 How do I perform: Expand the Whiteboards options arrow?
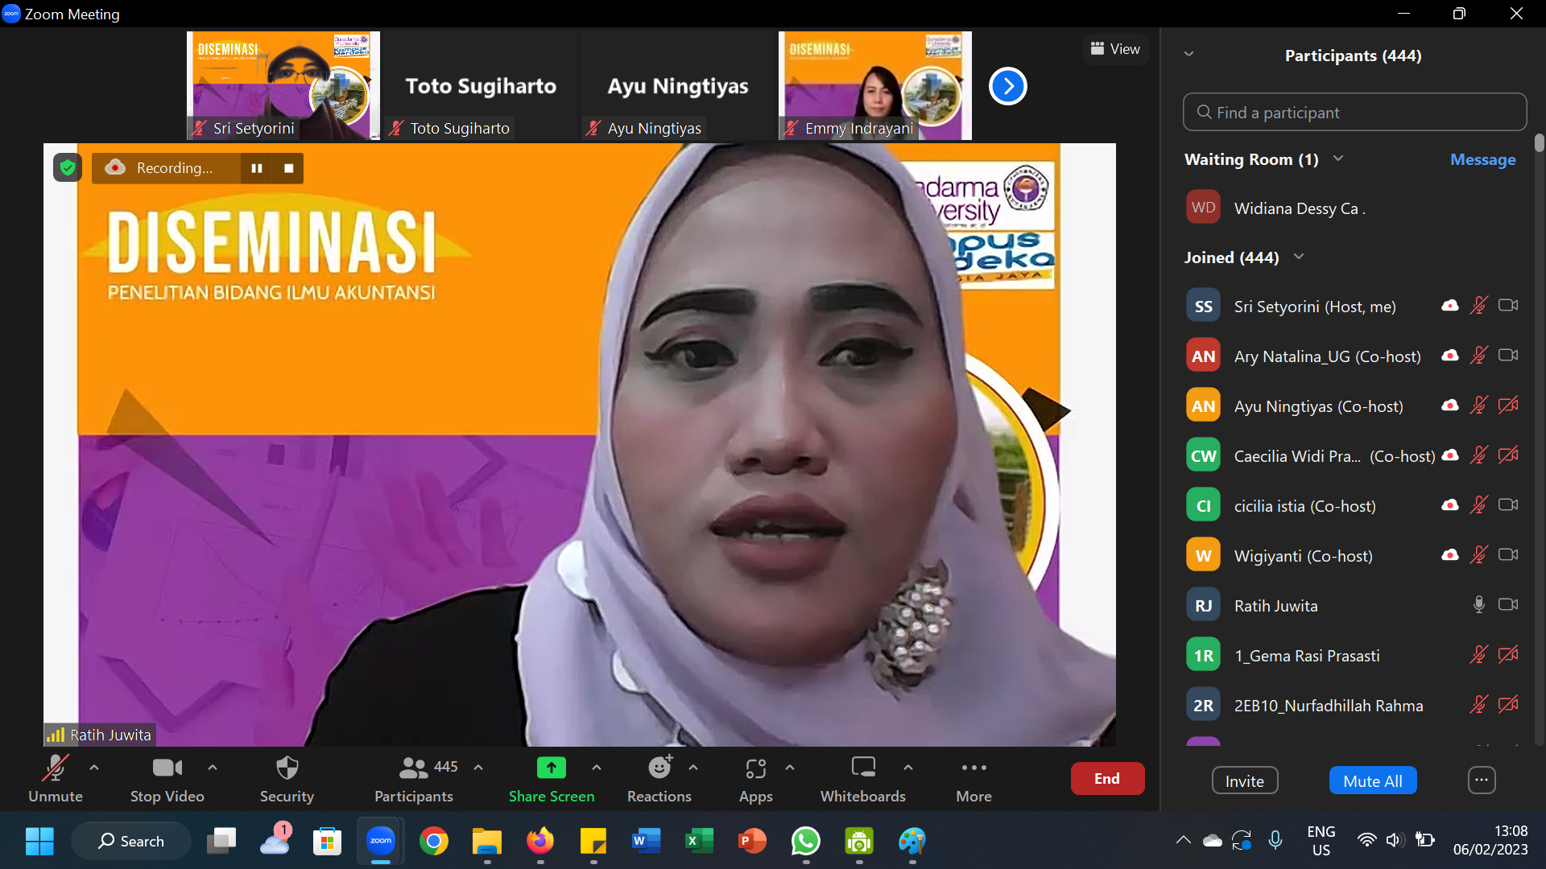908,768
